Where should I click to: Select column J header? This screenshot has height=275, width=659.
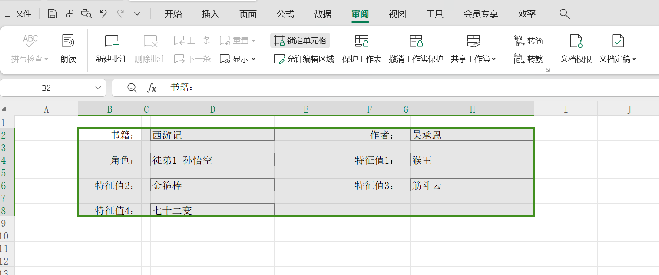(629, 109)
